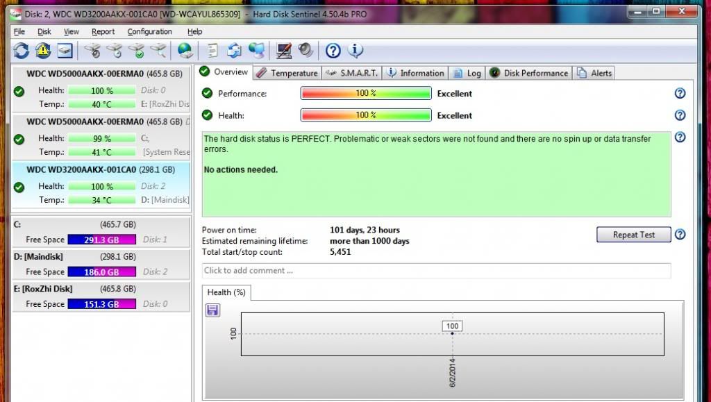Click the yellow warning triangle toolbar icon
Image resolution: width=711 pixels, height=402 pixels.
click(43, 50)
